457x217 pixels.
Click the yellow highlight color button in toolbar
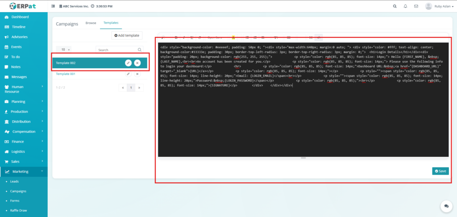[233, 37]
